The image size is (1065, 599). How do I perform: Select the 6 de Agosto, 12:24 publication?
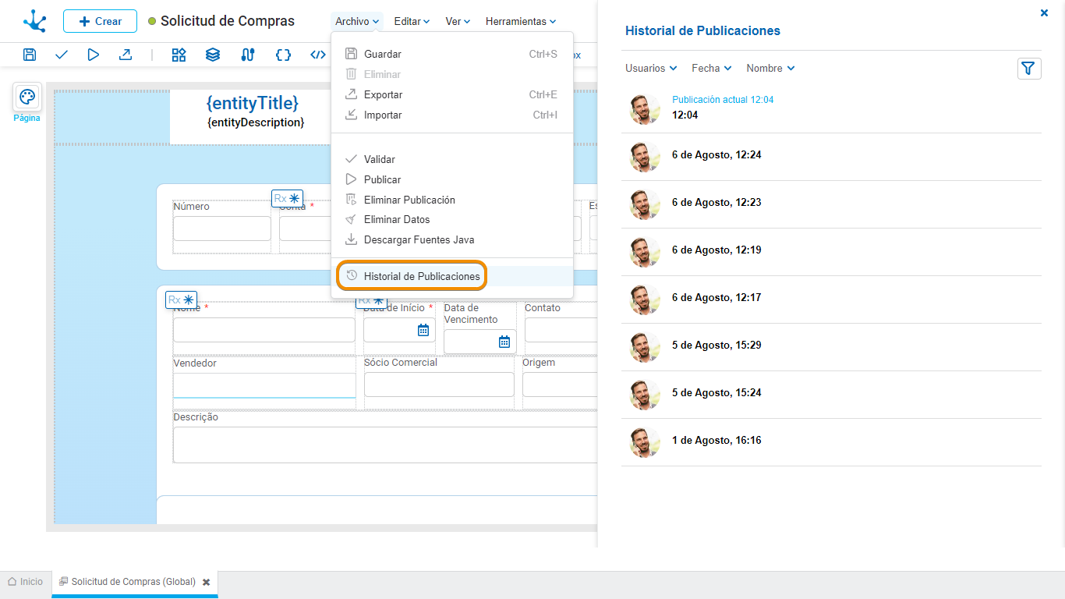(716, 155)
